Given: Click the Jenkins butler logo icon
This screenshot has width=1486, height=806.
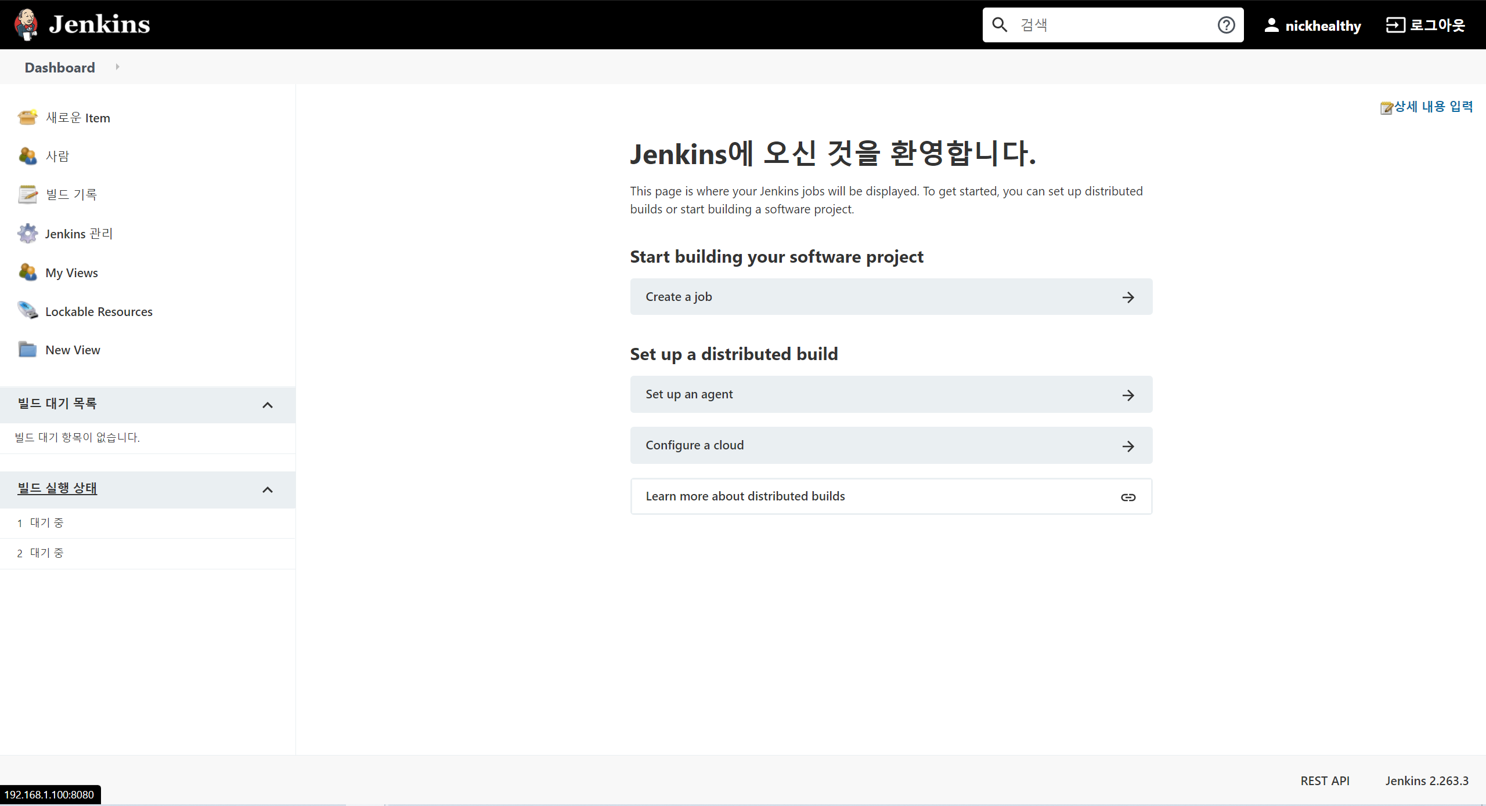Looking at the screenshot, I should click(x=26, y=24).
